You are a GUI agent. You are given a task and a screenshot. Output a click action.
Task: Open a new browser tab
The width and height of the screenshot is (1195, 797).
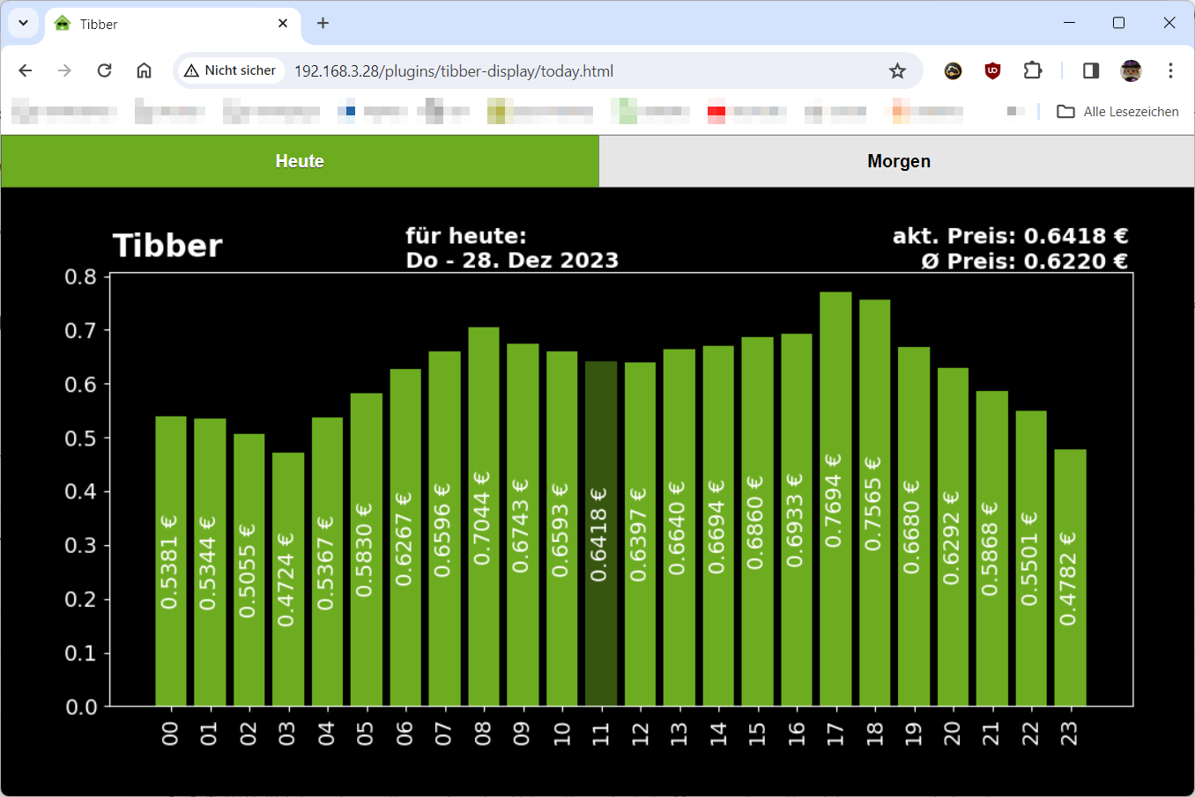pyautogui.click(x=323, y=24)
